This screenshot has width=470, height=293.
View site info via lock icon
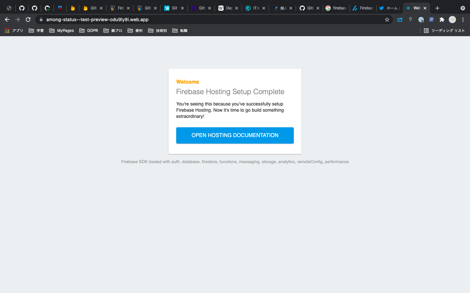(x=41, y=20)
